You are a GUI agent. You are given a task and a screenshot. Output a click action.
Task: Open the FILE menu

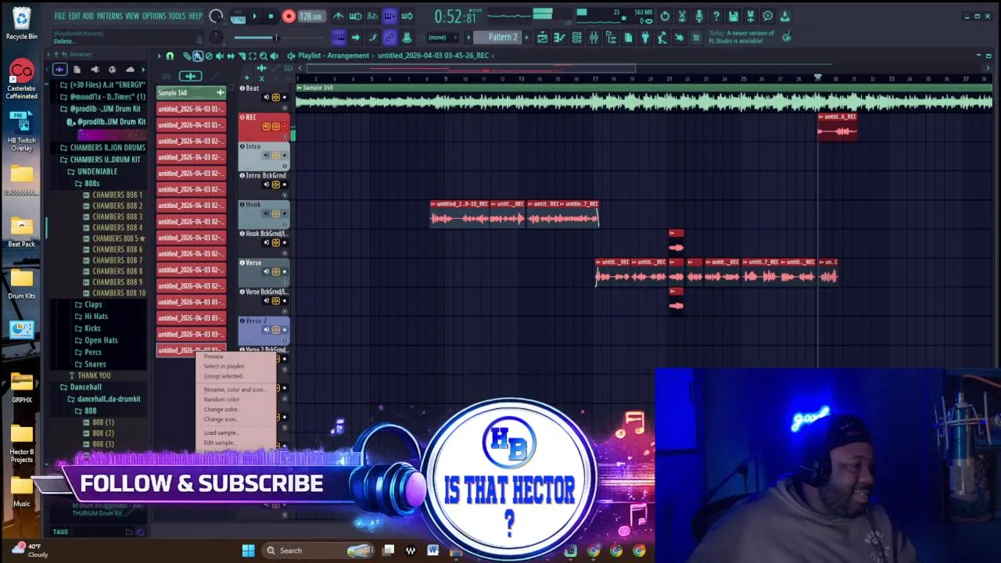click(x=59, y=16)
